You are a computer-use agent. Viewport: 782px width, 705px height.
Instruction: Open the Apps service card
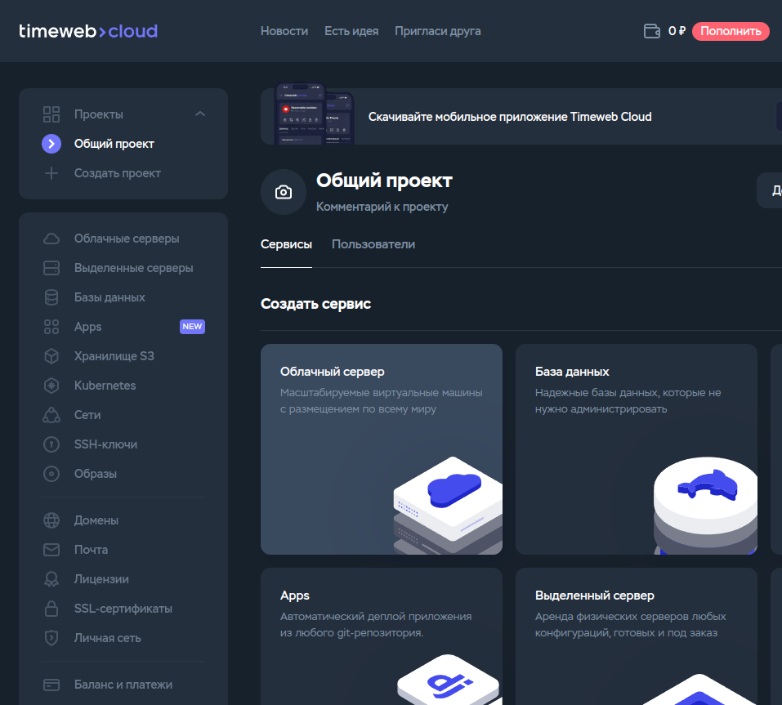pos(382,636)
